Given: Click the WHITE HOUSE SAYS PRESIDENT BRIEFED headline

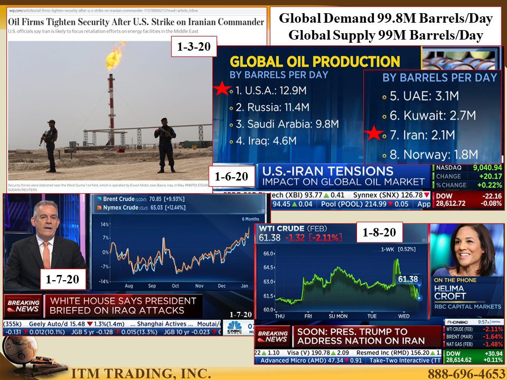Looking at the screenshot, I should click(x=123, y=306).
